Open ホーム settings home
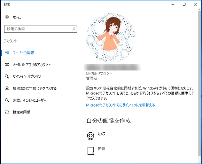This screenshot has width=202, height=164. (x=17, y=17)
